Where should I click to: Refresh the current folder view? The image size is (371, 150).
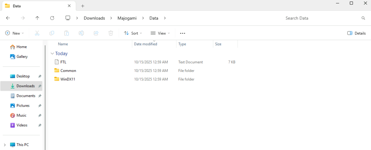[x=52, y=18]
